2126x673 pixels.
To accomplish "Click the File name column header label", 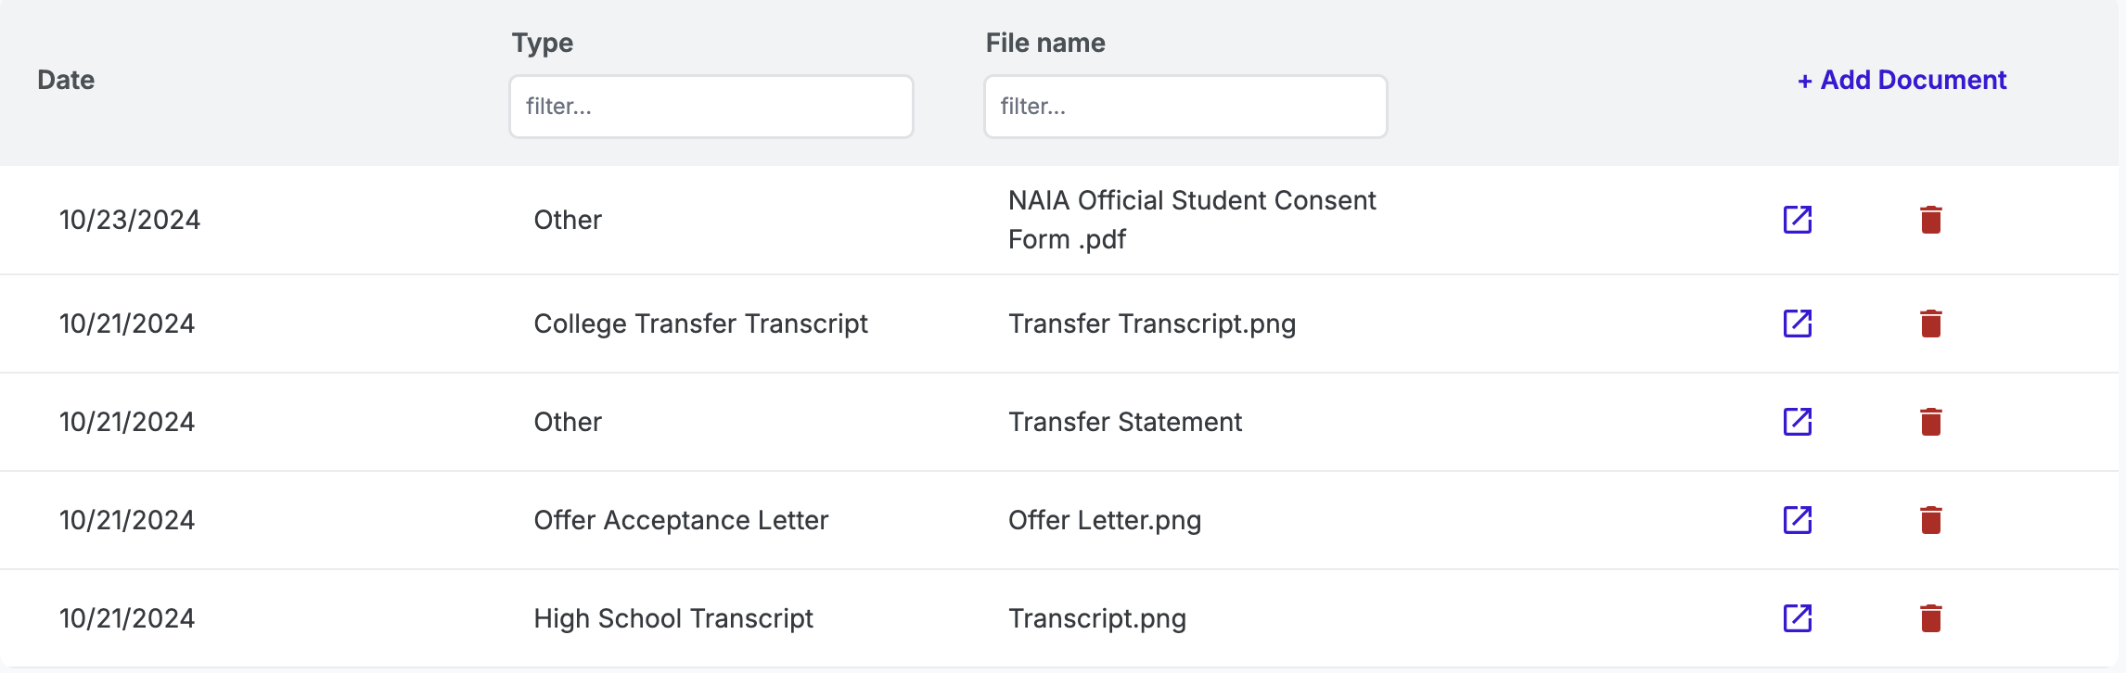I will (x=1045, y=43).
